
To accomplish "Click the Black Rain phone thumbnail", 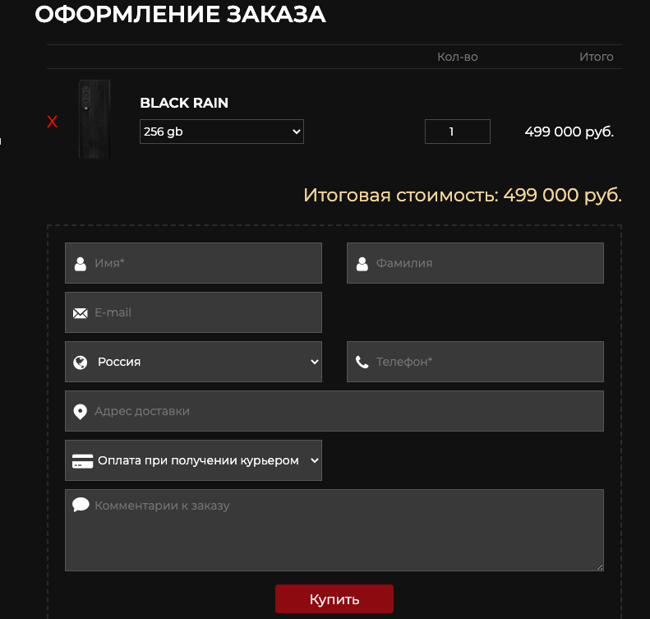I will (95, 119).
